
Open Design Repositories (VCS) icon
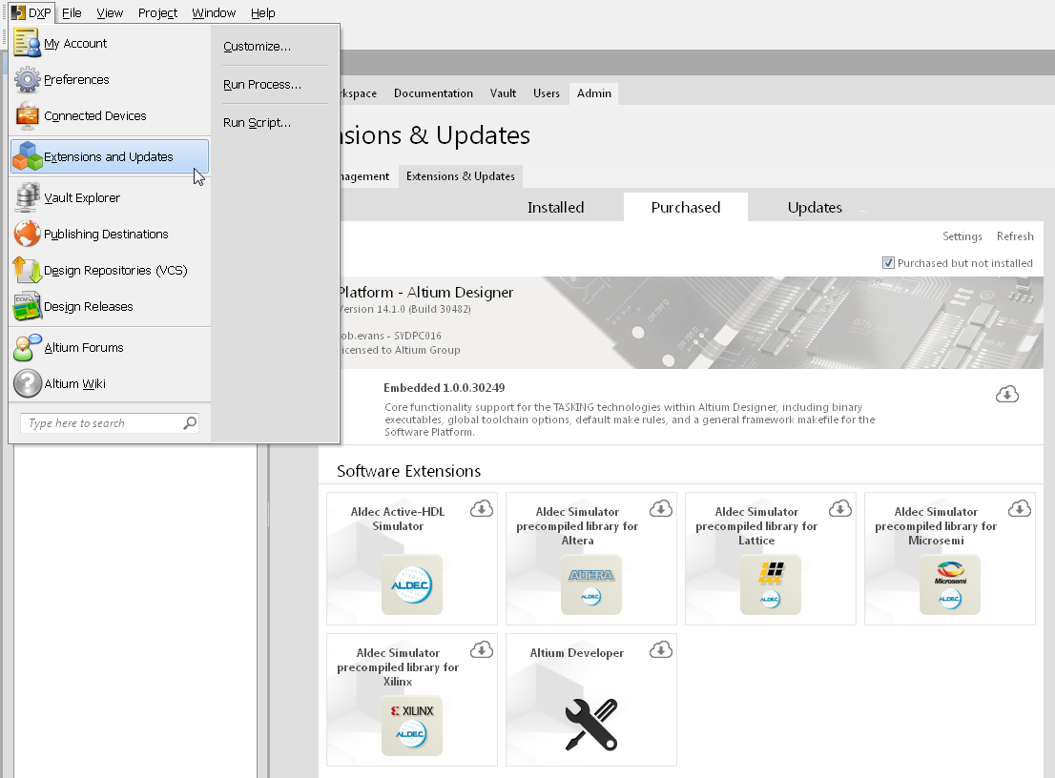pos(28,271)
